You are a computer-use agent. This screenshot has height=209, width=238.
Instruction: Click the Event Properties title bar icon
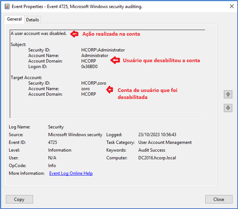[7, 6]
